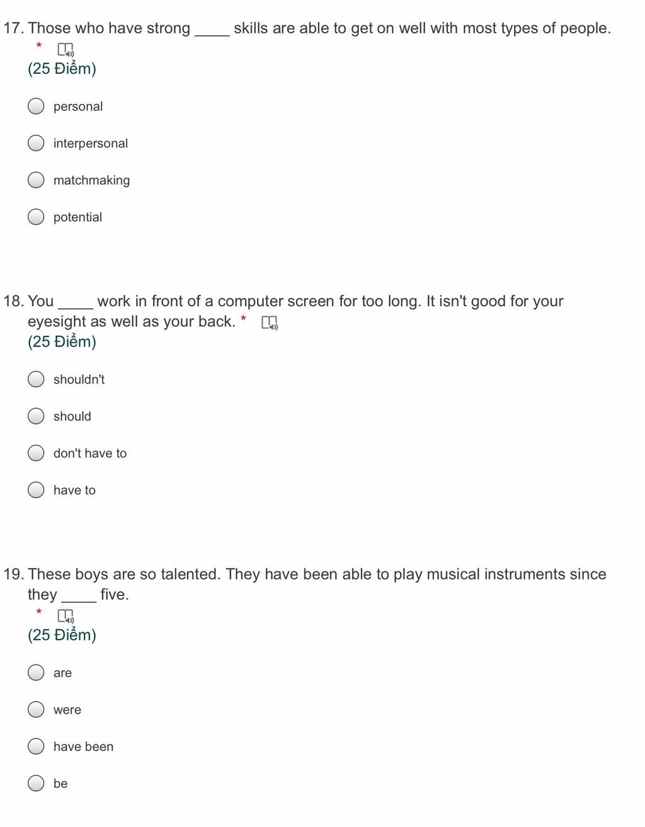Select the 'are' radio option

37,673
